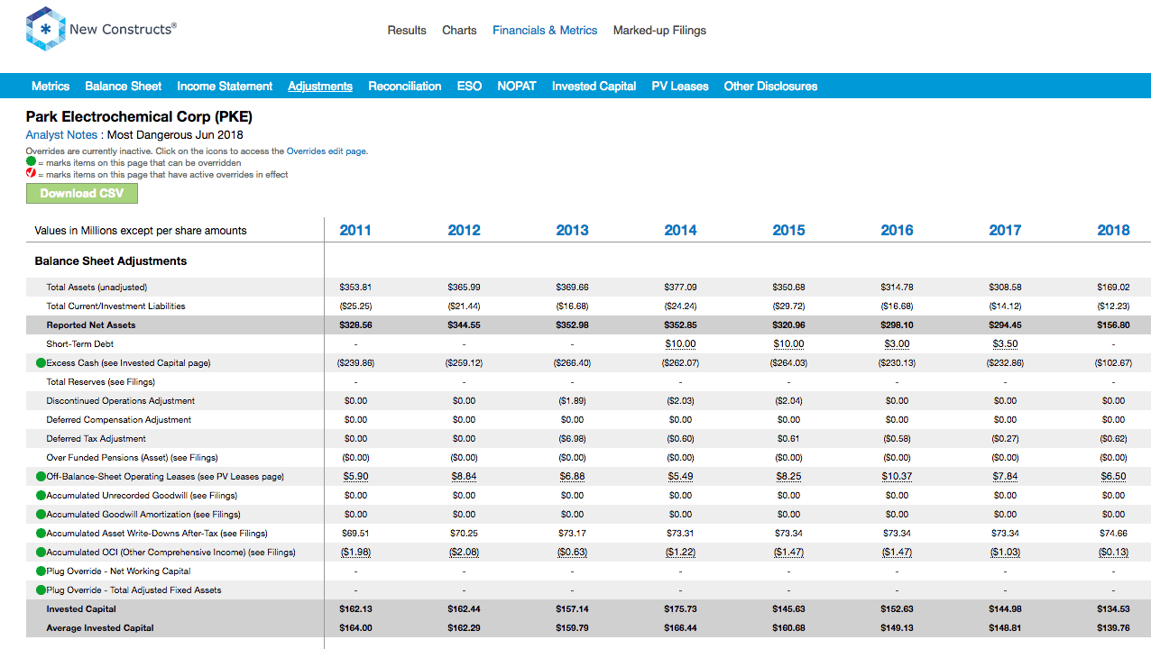Screen dimensions: 1151x649
Task: Click 2011 Total Assets value $353.81
Action: click(355, 287)
